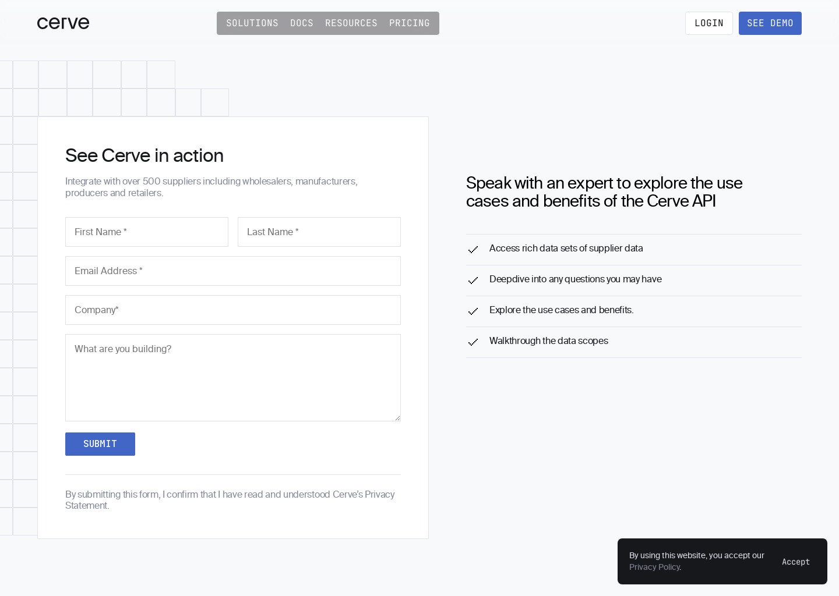
Task: Navigate to the Pricing page
Action: pyautogui.click(x=410, y=23)
